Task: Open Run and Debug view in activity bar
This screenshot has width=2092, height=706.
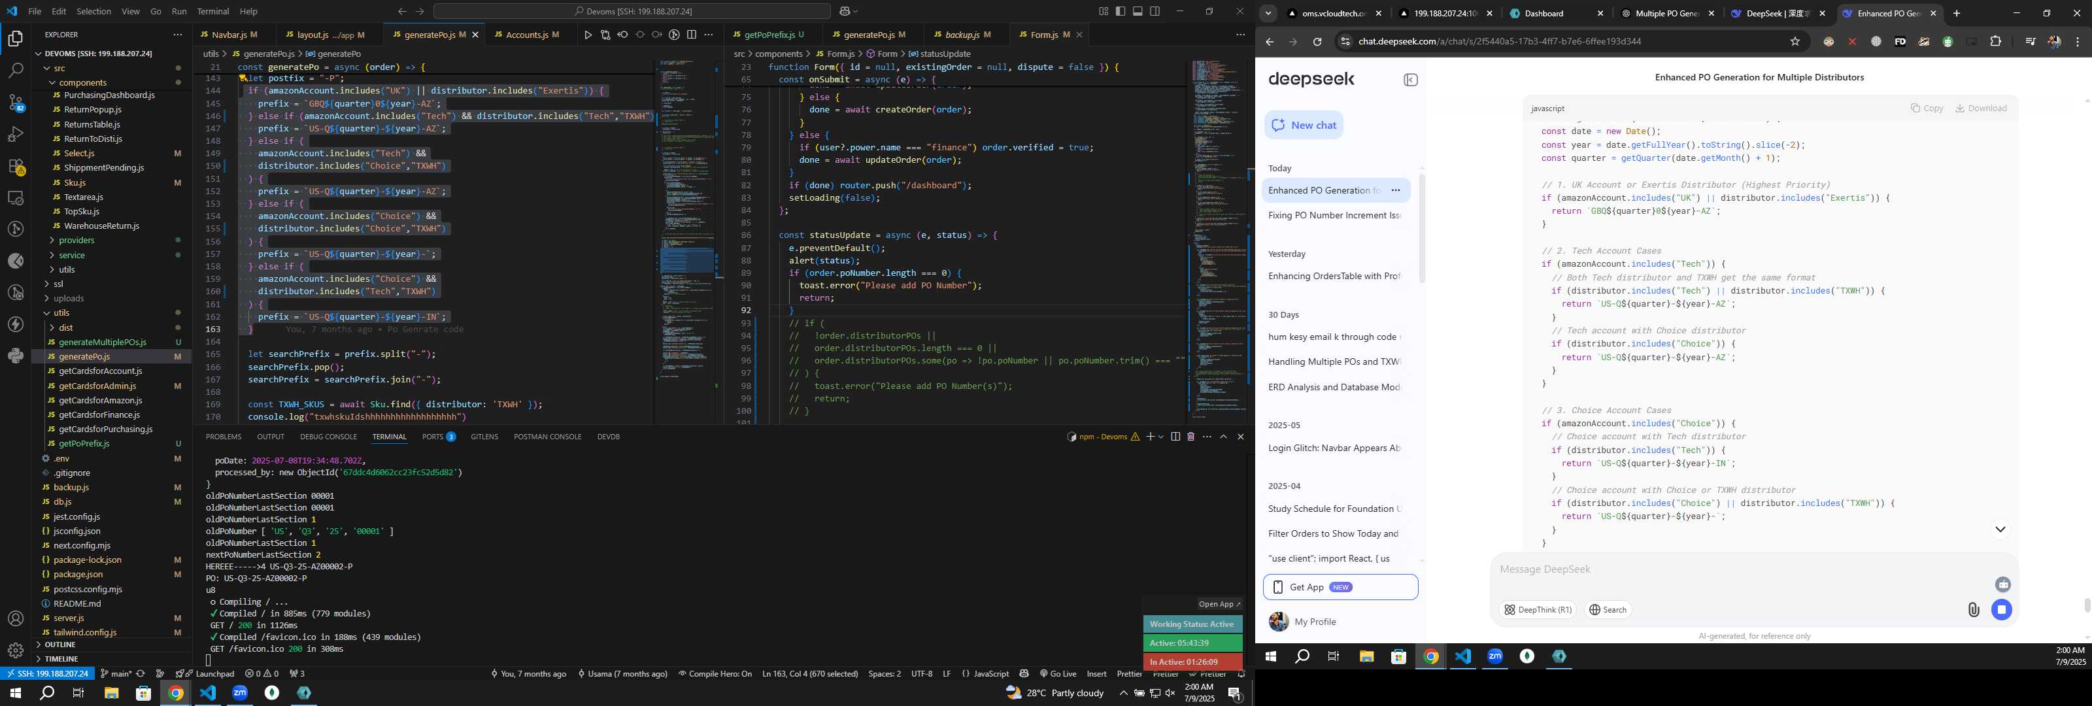Action: pyautogui.click(x=16, y=134)
